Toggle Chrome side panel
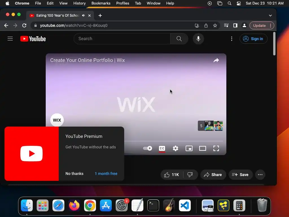The height and width of the screenshot is (217, 289). pos(235,25)
